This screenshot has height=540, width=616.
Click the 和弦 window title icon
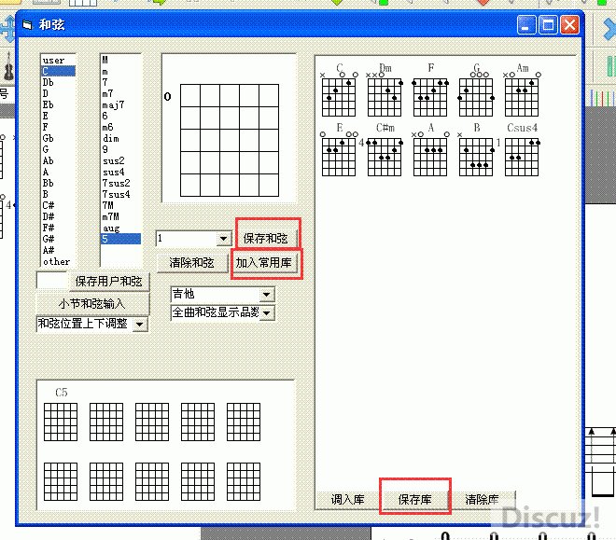coord(27,25)
